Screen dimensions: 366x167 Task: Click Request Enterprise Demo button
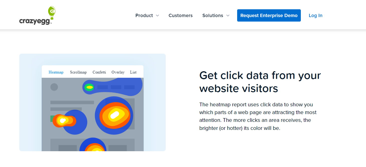[269, 16]
